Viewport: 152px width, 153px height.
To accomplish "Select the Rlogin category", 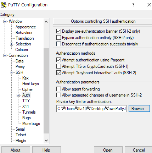I will tap(21, 141).
